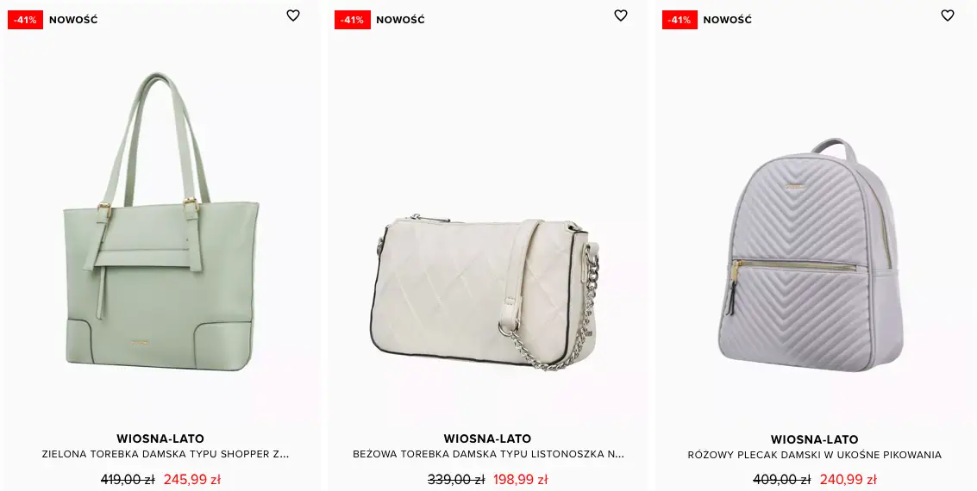Image resolution: width=977 pixels, height=491 pixels.
Task: Open link RÓŻOWY PLECAK DAMSKI W UKOŚNE PIKOWANIA
Action: click(x=814, y=455)
